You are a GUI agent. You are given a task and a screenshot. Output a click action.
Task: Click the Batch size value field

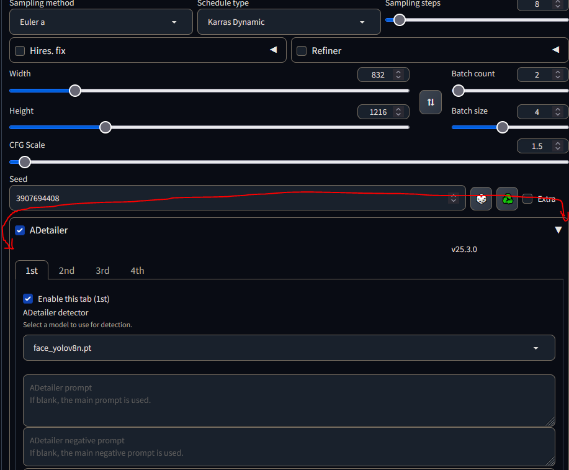click(x=542, y=112)
